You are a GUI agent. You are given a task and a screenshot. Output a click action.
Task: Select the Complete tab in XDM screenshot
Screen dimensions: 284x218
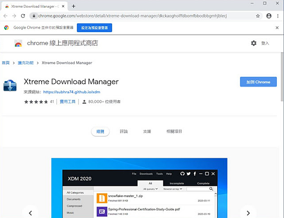pyautogui.click(x=203, y=183)
